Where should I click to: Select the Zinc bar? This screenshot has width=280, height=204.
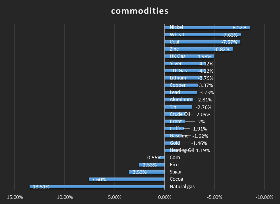pyautogui.click(x=198, y=49)
